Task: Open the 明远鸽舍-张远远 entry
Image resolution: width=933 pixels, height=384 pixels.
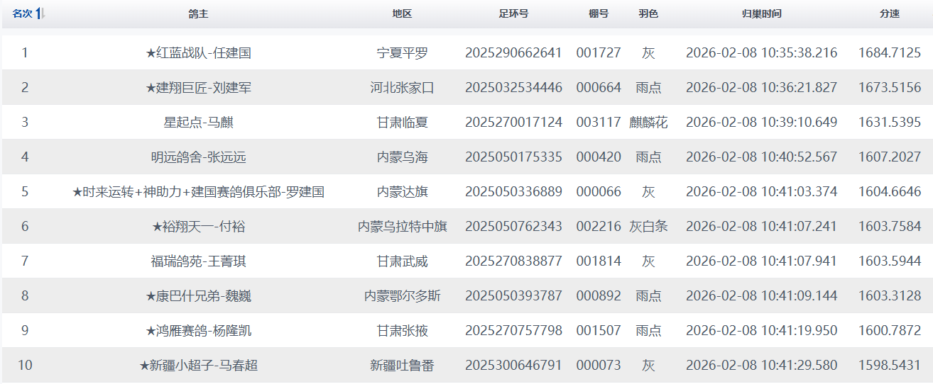Action: [198, 157]
